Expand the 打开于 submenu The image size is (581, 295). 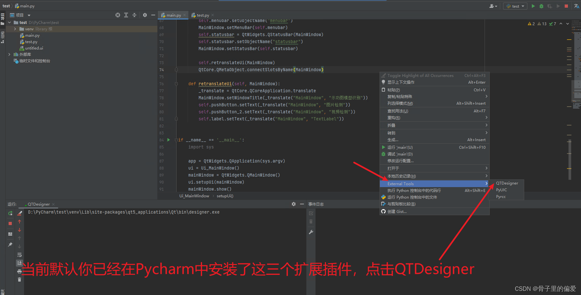coord(434,168)
